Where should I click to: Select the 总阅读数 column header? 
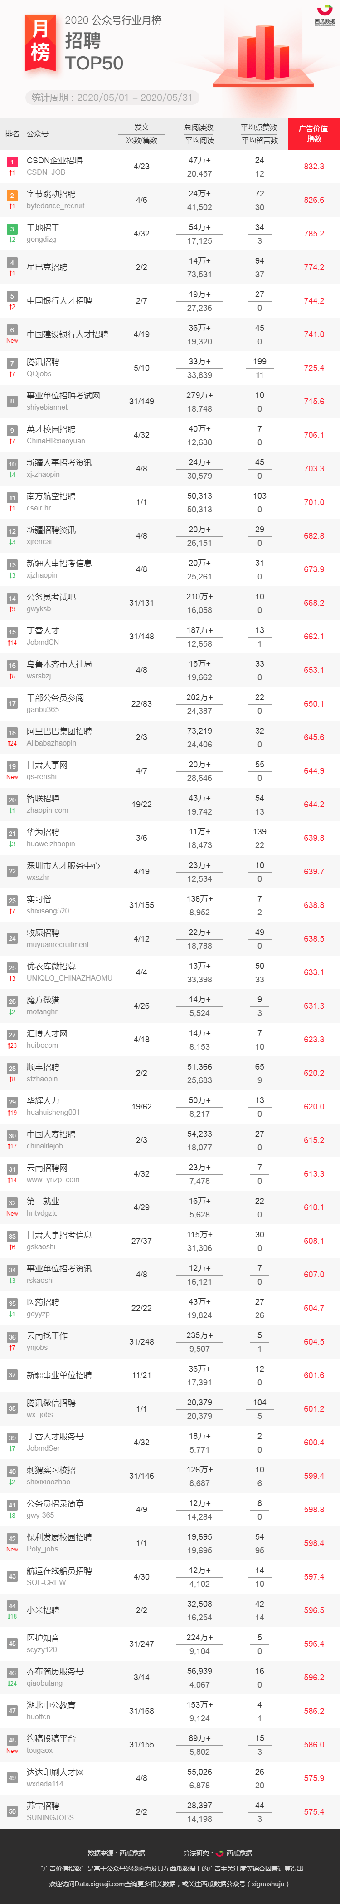pyautogui.click(x=199, y=128)
